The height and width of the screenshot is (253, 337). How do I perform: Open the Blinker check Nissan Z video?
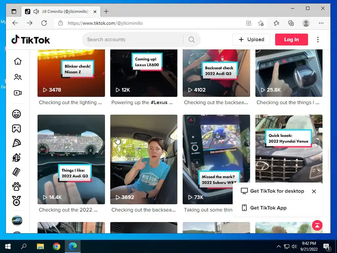[71, 73]
